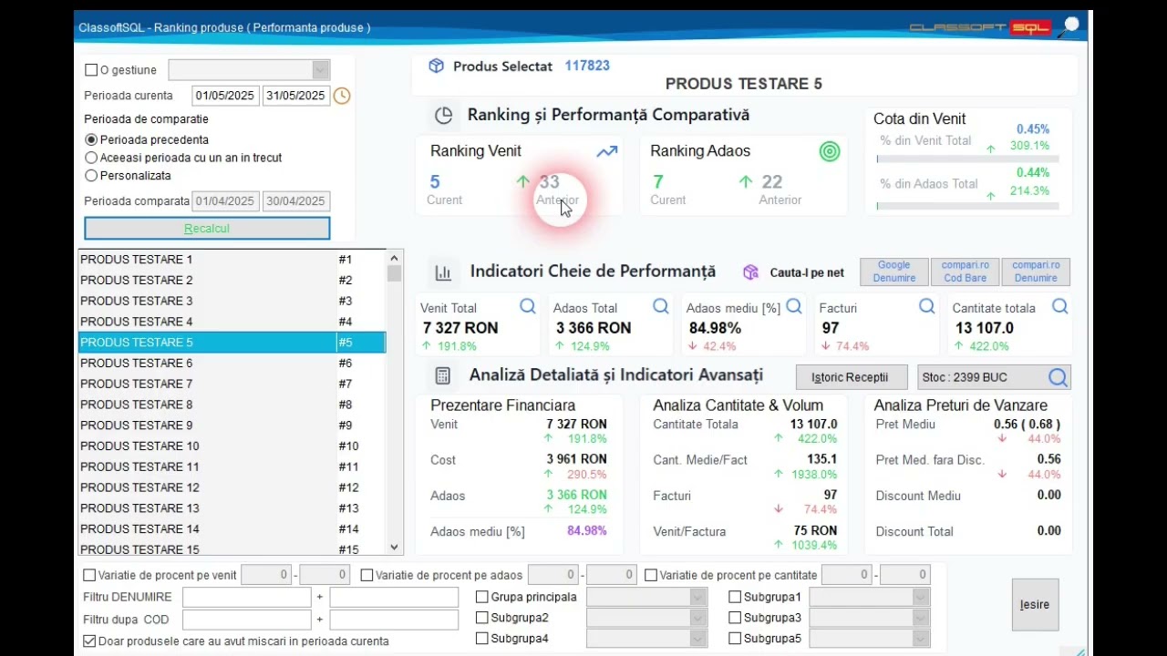The height and width of the screenshot is (656, 1167).
Task: Open the Subgrupa1 dropdown
Action: [x=921, y=597]
